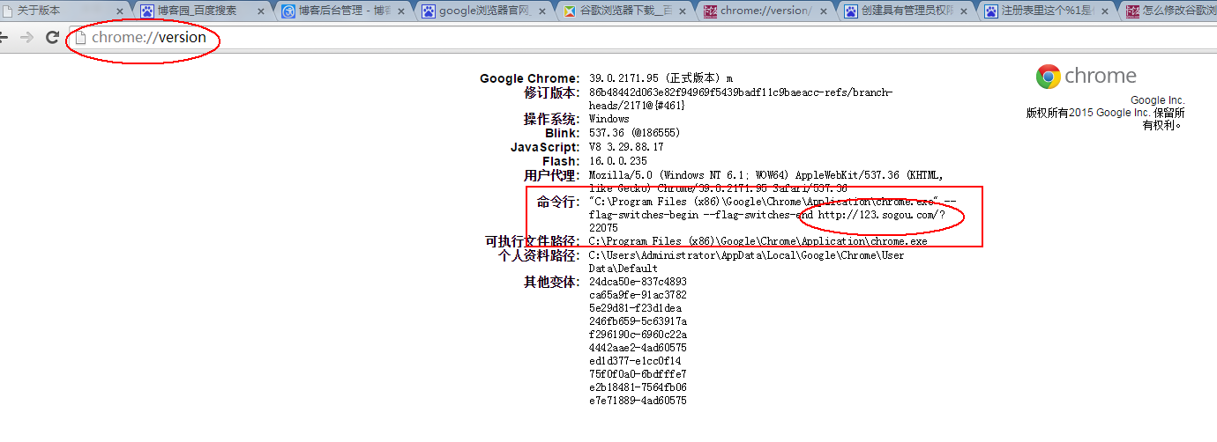Click the variation ed1d377-e1cc0f14
1217x442 pixels.
(635, 361)
